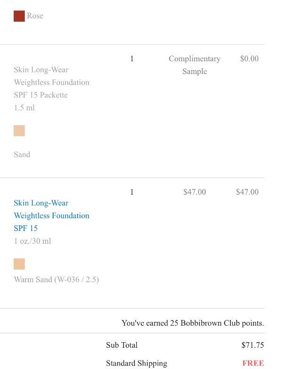Select the Sand shade name text
Screen dimensions: 294x369
point(22,155)
